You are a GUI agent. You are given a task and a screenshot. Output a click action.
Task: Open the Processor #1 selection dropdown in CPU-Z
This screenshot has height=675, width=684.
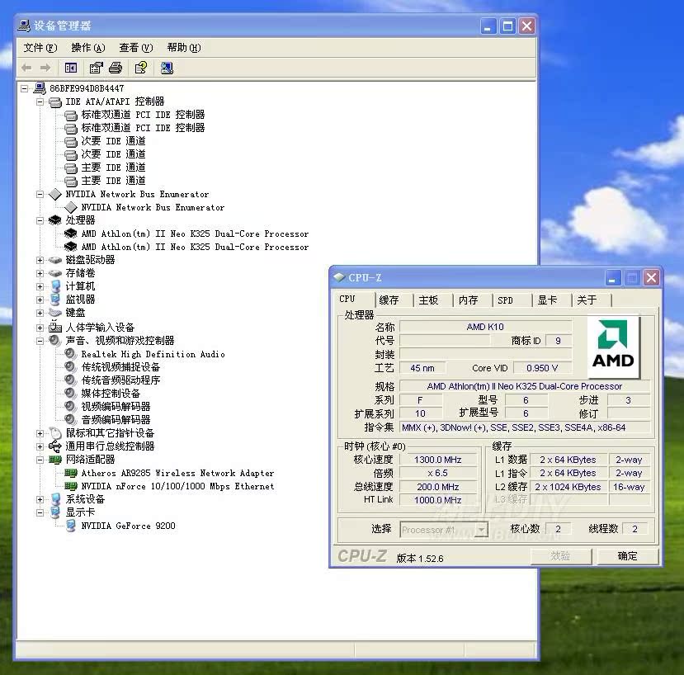click(x=481, y=530)
